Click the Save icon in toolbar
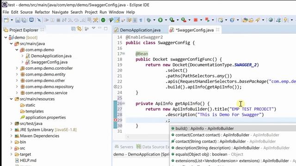Image resolution: width=296 pixels, height=166 pixels. [x=18, y=20]
